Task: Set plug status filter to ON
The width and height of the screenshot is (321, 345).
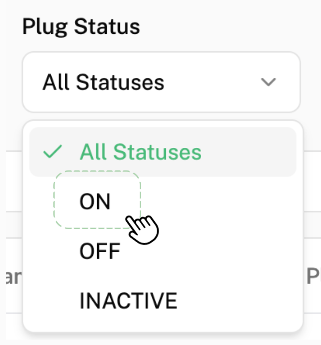Action: click(95, 201)
